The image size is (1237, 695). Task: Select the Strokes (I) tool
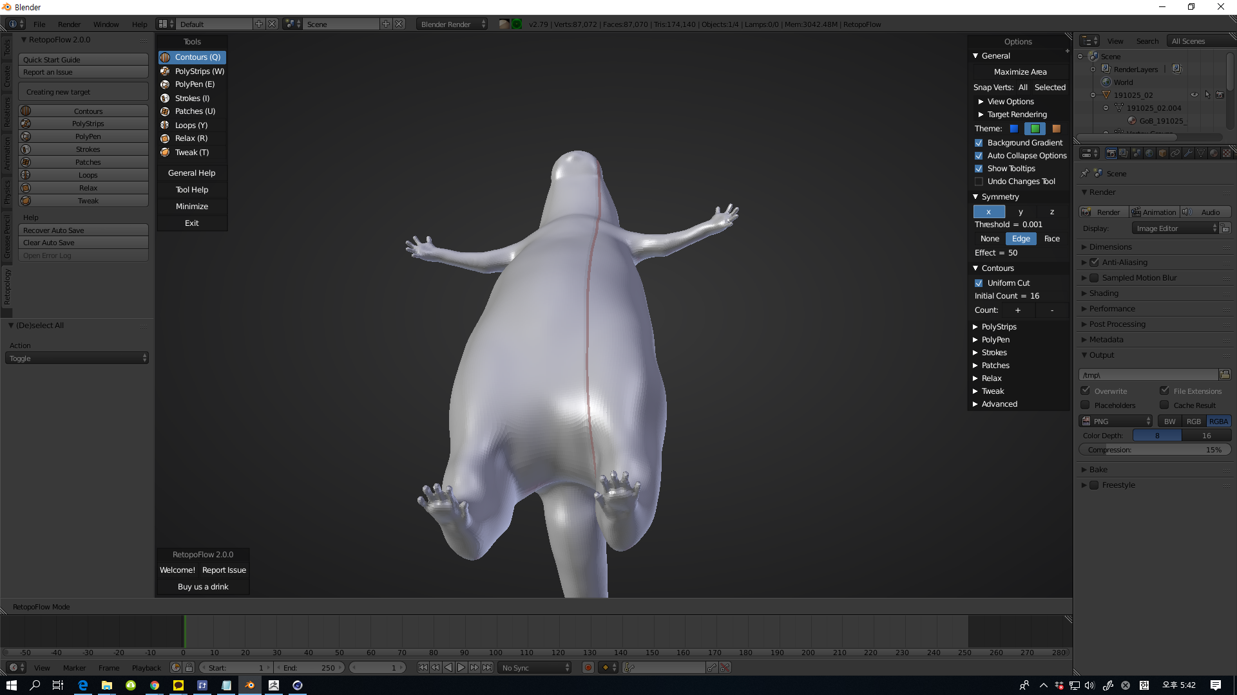[x=192, y=98]
